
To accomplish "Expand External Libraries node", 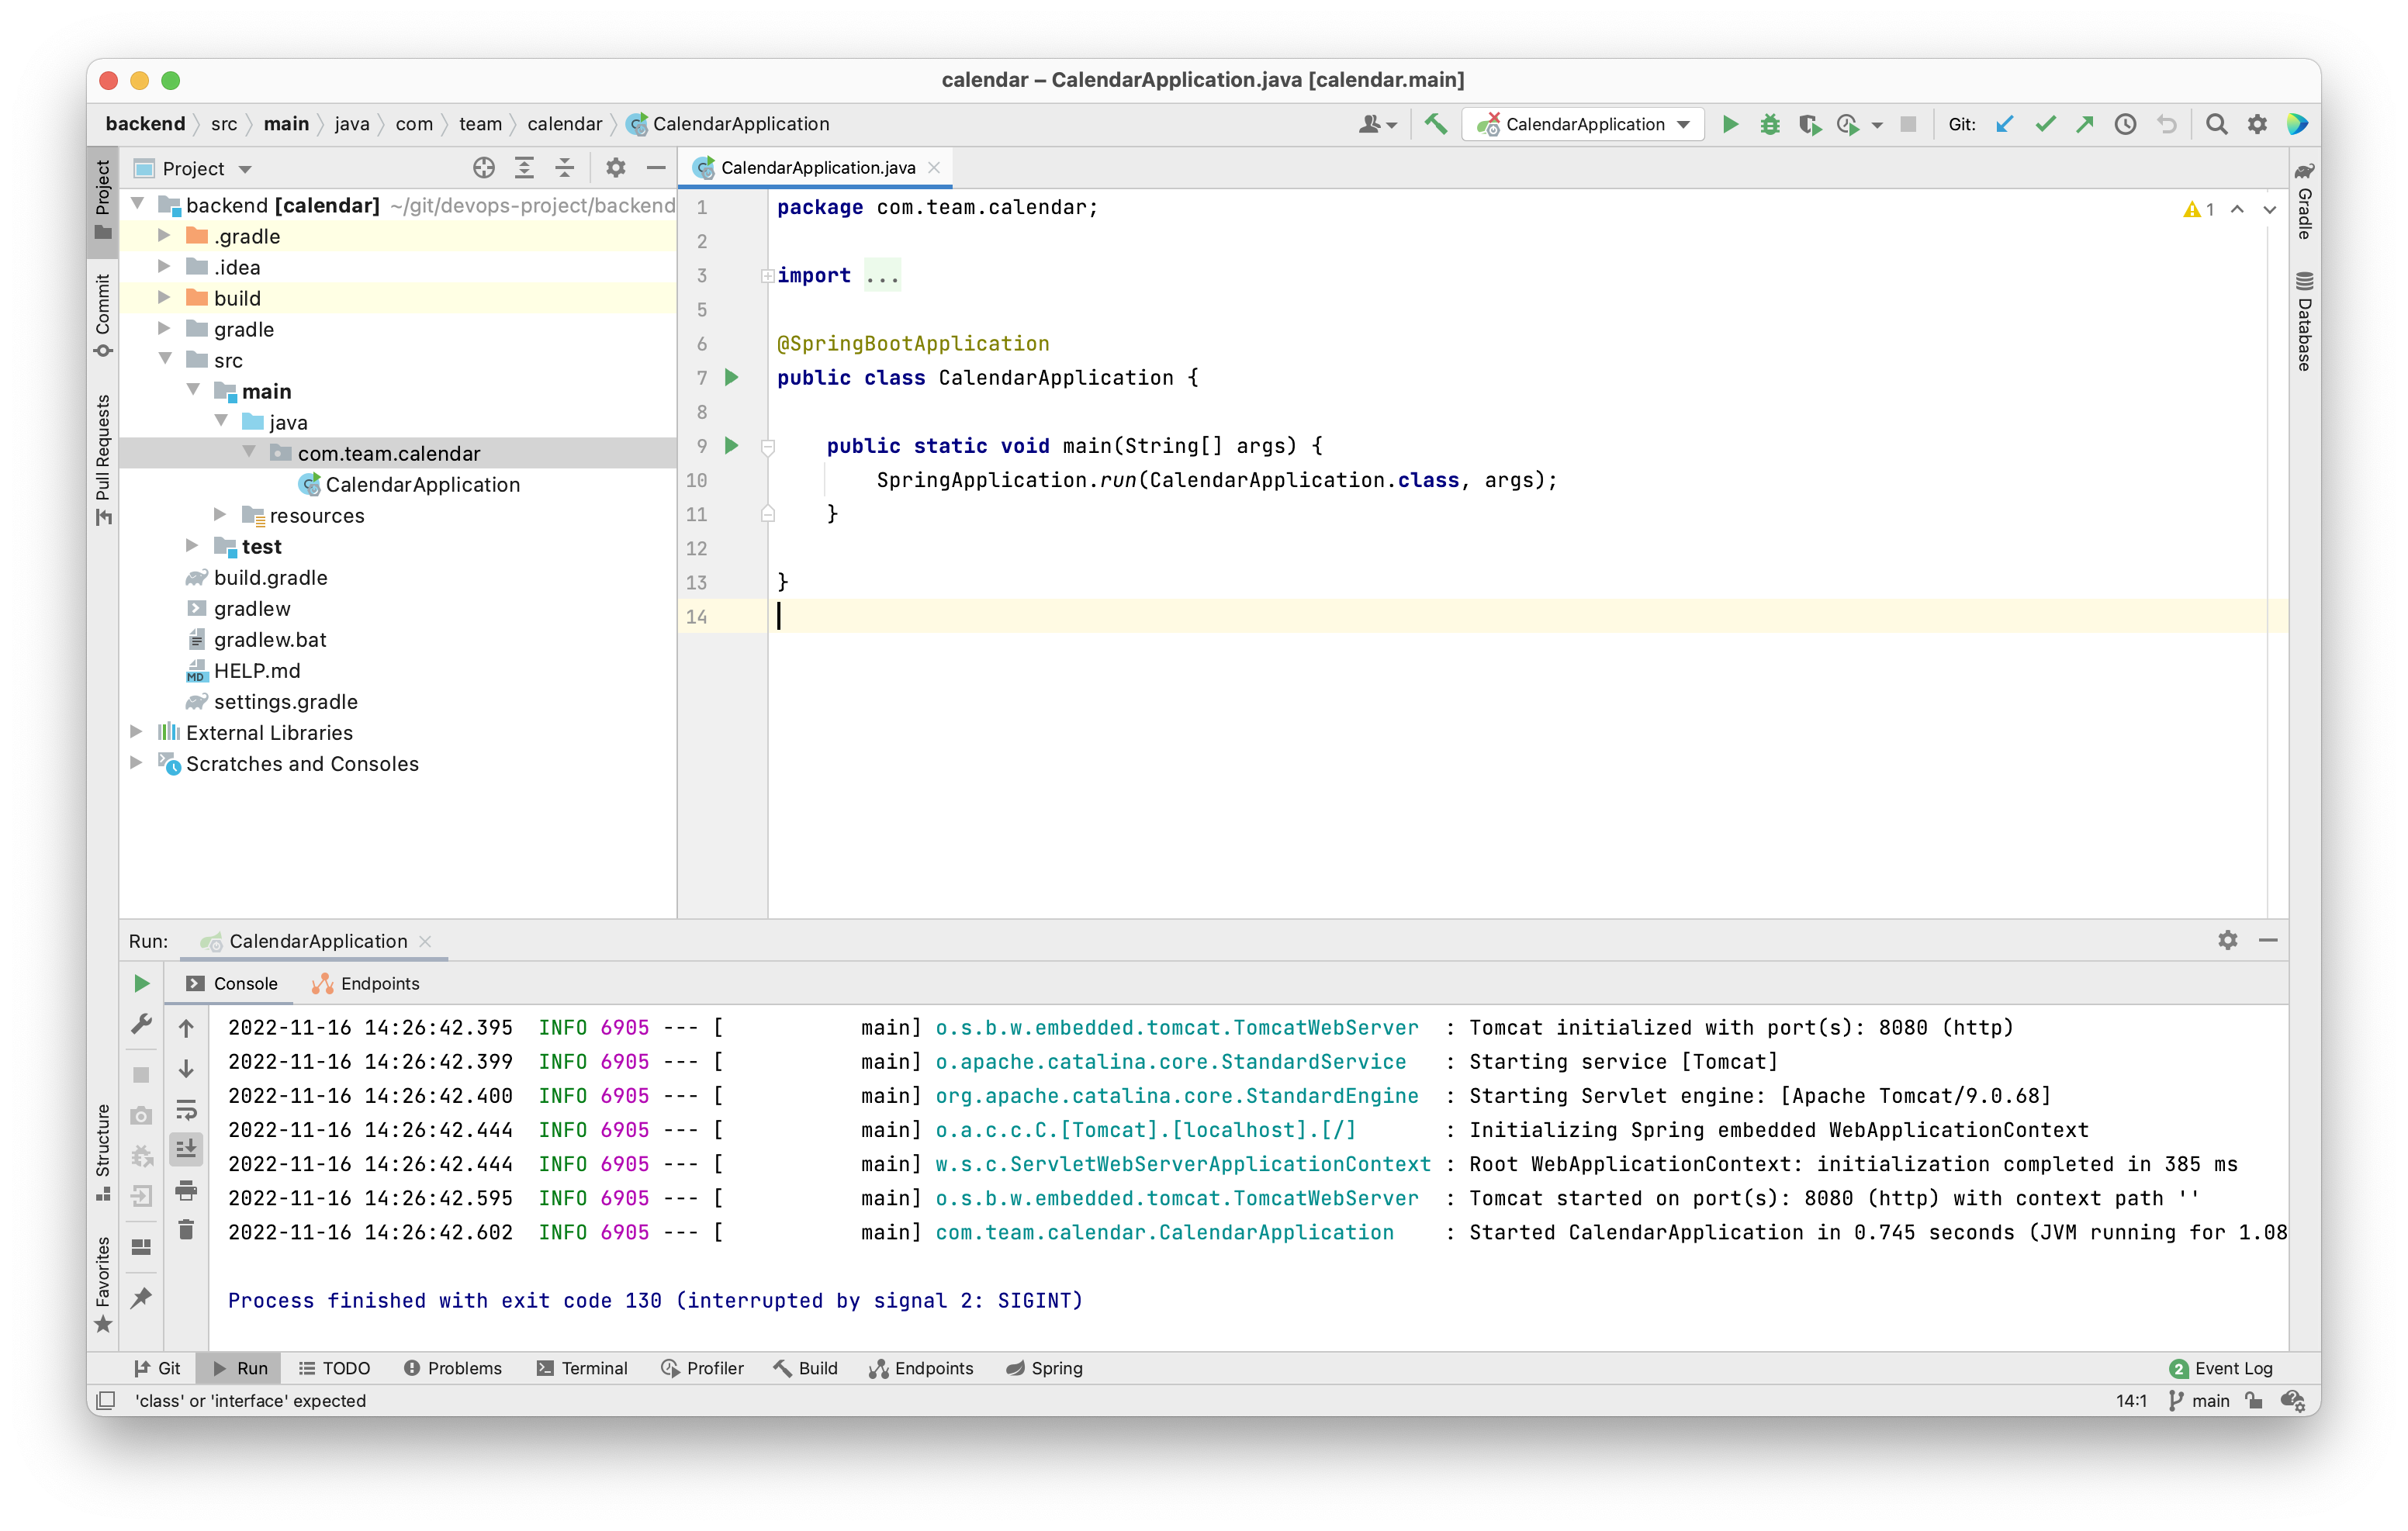I will point(136,732).
